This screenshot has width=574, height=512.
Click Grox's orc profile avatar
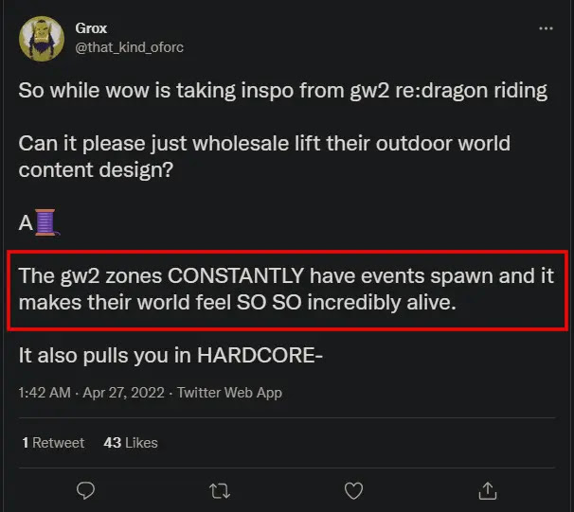pos(41,38)
